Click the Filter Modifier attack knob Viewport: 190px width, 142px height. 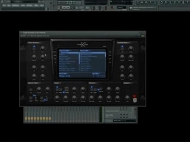(x=34, y=67)
